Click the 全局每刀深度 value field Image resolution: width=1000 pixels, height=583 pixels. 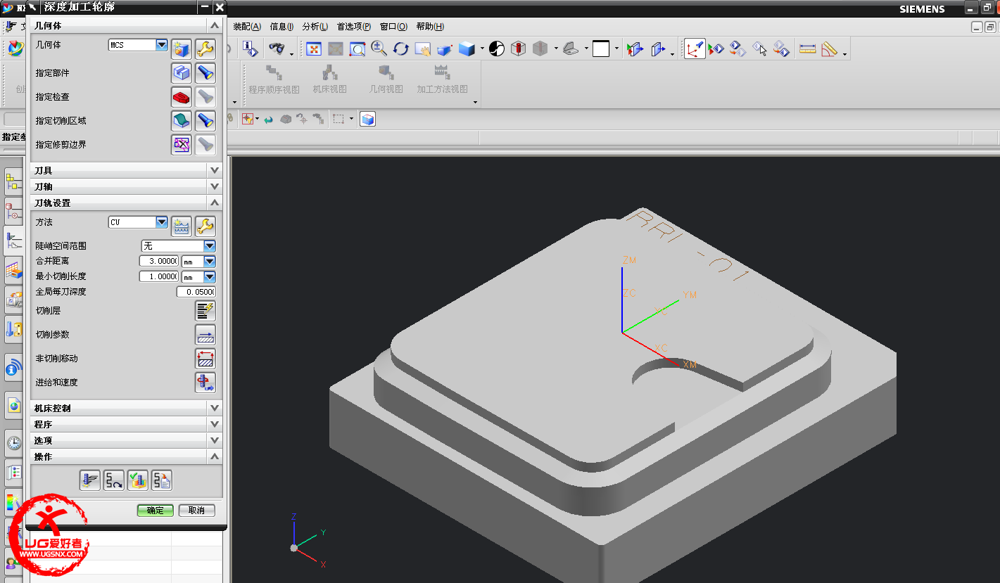(196, 292)
